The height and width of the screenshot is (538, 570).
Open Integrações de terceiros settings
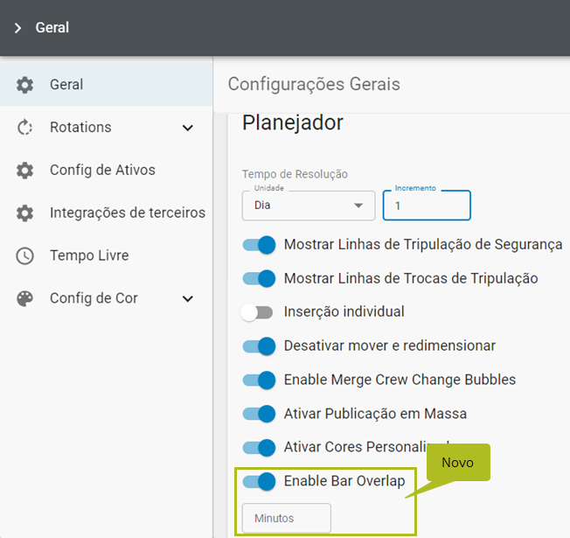(x=106, y=213)
